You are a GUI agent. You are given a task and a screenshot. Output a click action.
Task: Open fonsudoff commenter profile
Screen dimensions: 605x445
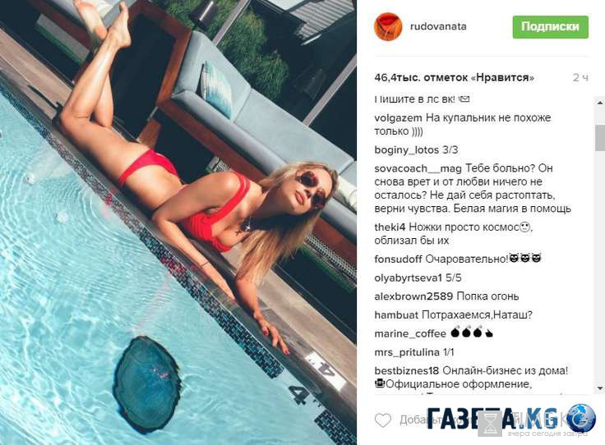(x=398, y=259)
